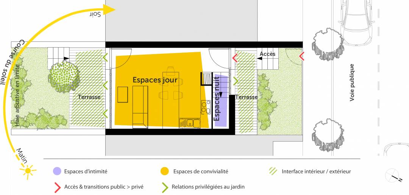The image size is (409, 195).
Task: Click the Espaces jour label
Action: pos(155,80)
